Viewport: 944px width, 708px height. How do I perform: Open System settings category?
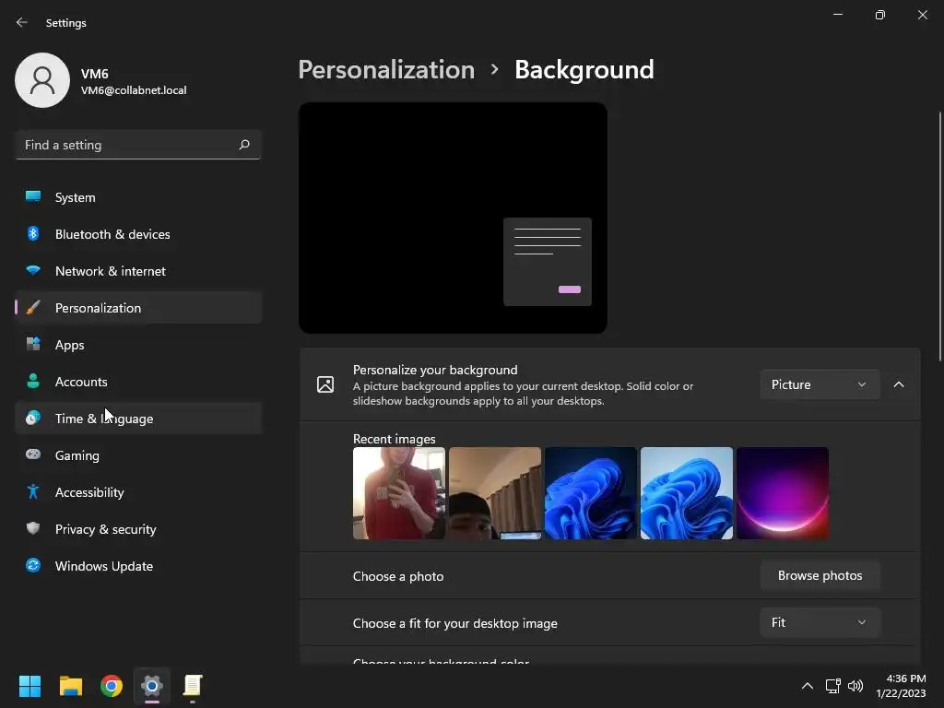pos(138,197)
